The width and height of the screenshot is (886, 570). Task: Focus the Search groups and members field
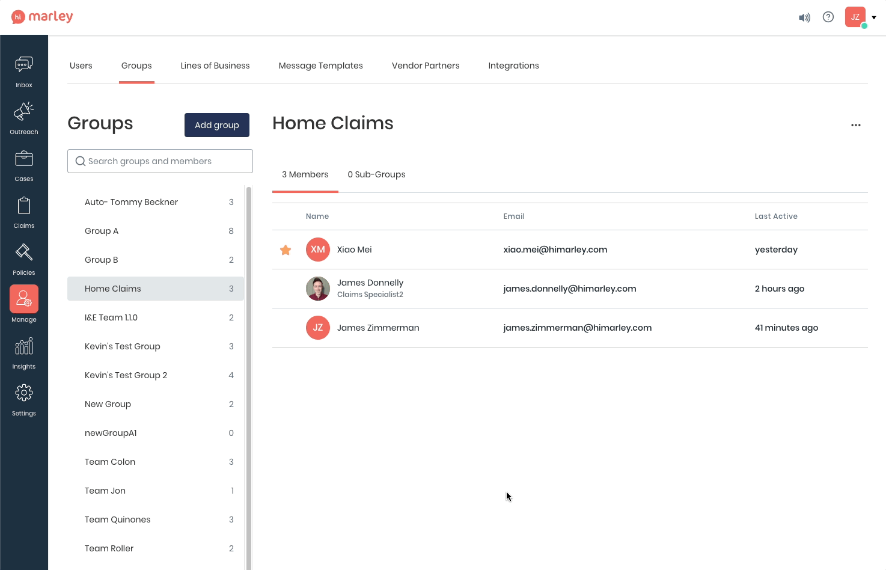point(160,161)
